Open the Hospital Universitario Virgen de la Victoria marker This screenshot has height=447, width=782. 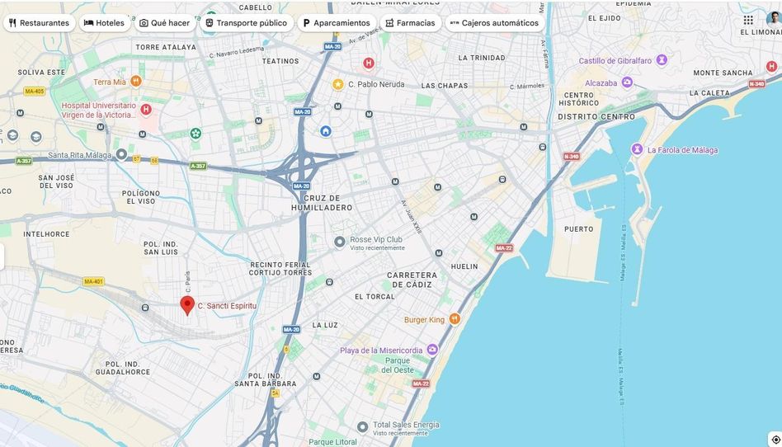pyautogui.click(x=146, y=109)
